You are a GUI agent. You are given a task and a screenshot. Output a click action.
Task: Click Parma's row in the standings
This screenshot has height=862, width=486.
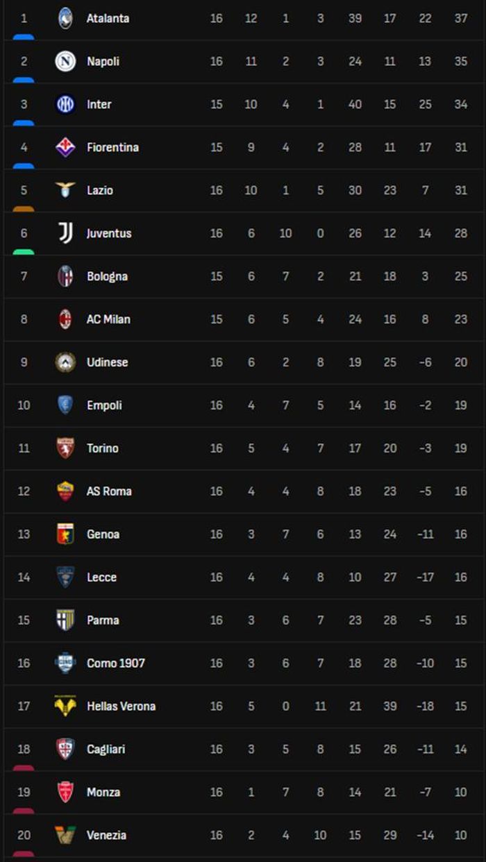coord(243,620)
